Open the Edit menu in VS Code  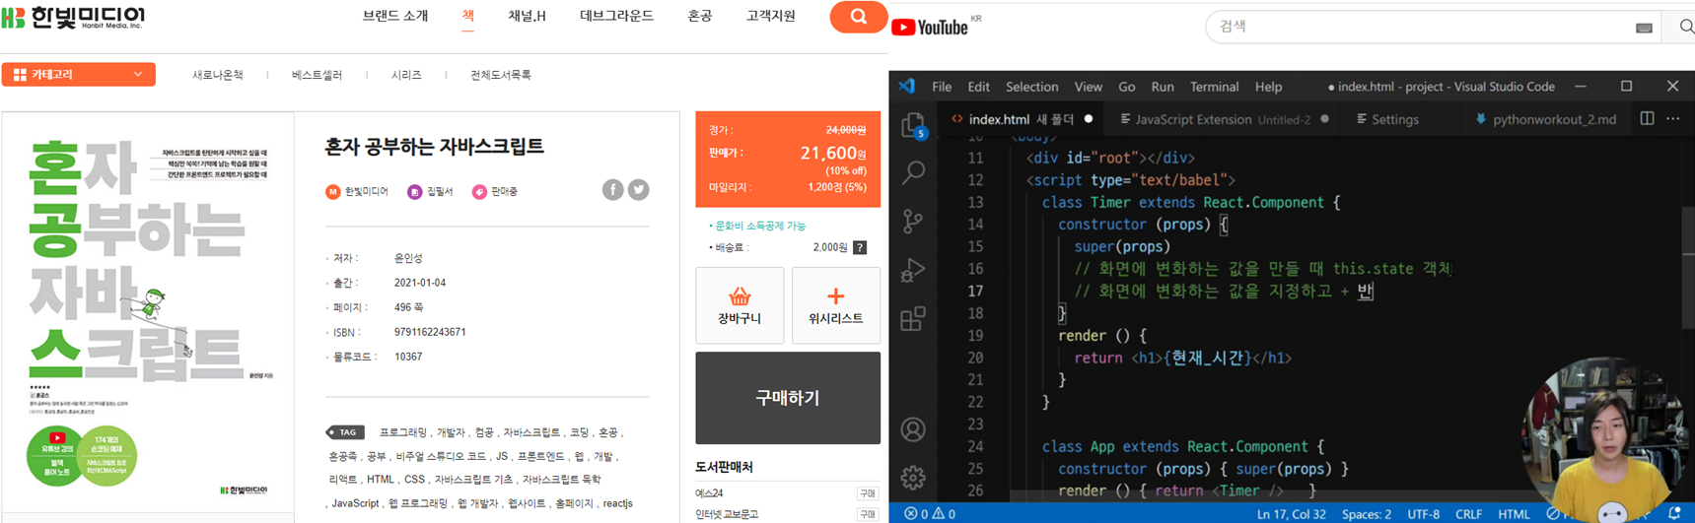(978, 87)
